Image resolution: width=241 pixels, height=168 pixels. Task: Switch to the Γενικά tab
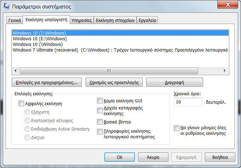pyautogui.click(x=15, y=20)
